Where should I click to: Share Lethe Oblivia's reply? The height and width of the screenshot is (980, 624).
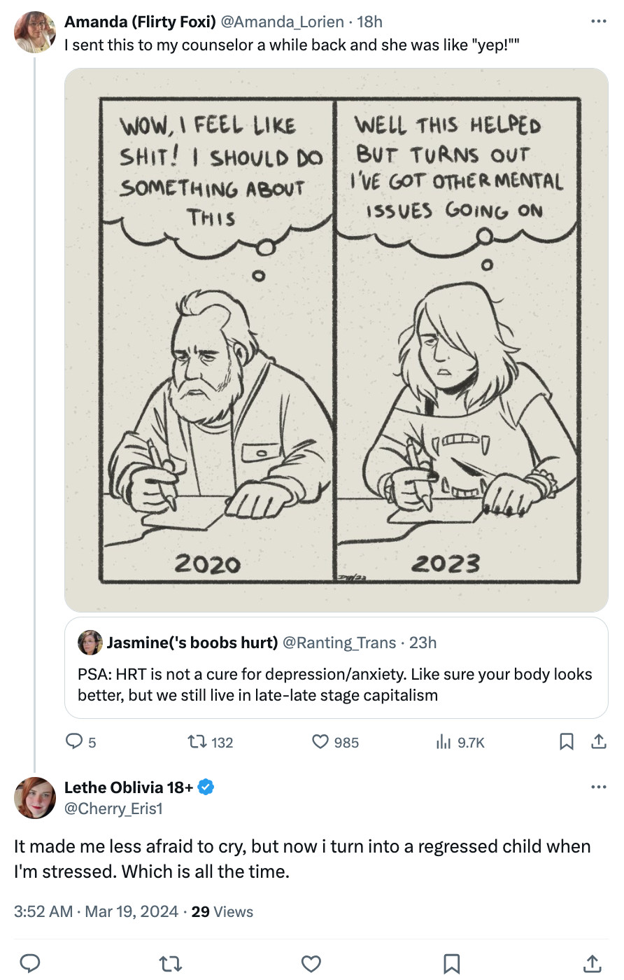592,964
